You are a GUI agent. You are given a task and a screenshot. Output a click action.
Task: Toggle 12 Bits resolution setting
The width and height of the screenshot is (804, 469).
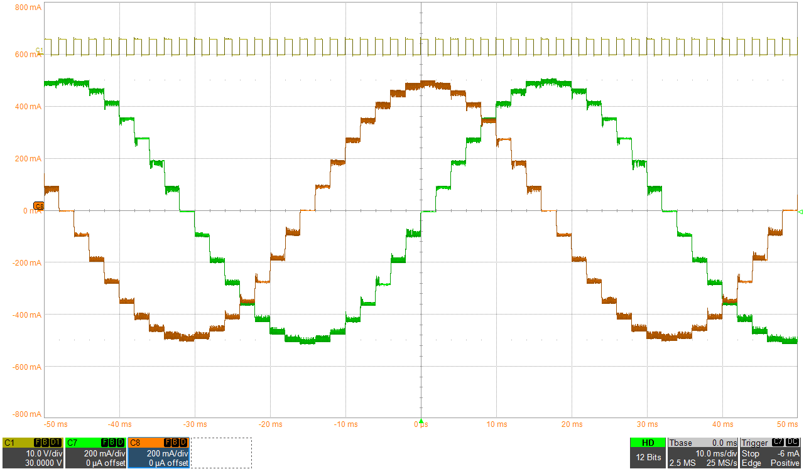point(648,456)
